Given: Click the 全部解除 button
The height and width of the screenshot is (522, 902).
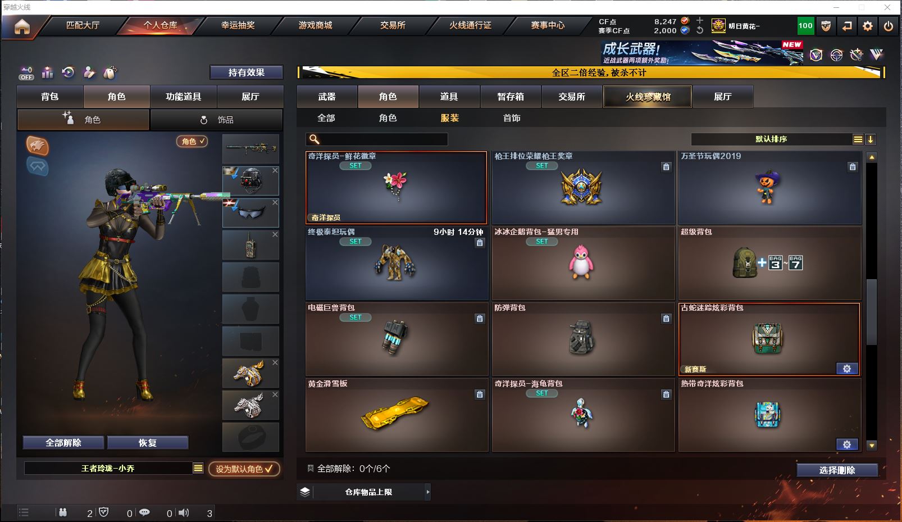Looking at the screenshot, I should pyautogui.click(x=63, y=443).
